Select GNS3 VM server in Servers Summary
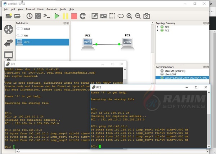Viewport: 216px width, 154px height. click(x=175, y=71)
